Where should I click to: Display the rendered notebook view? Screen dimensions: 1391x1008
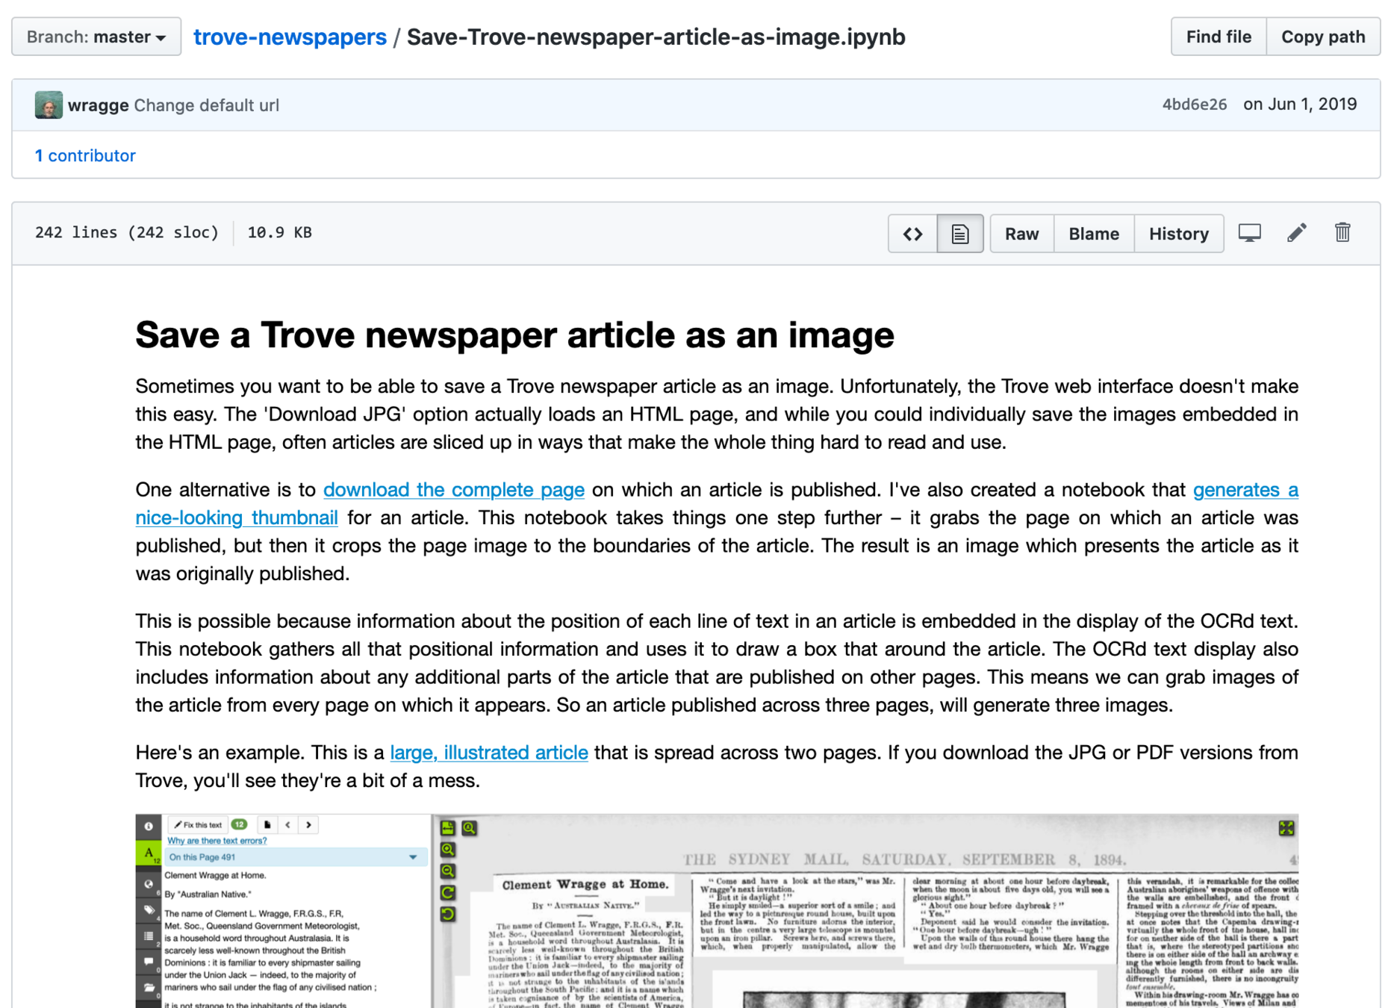pyautogui.click(x=960, y=234)
